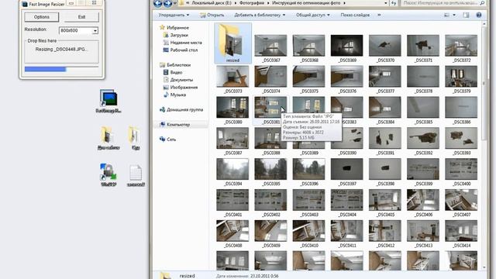Select Библиотеки in the navigation pane
496x279 pixels.
[x=178, y=65]
